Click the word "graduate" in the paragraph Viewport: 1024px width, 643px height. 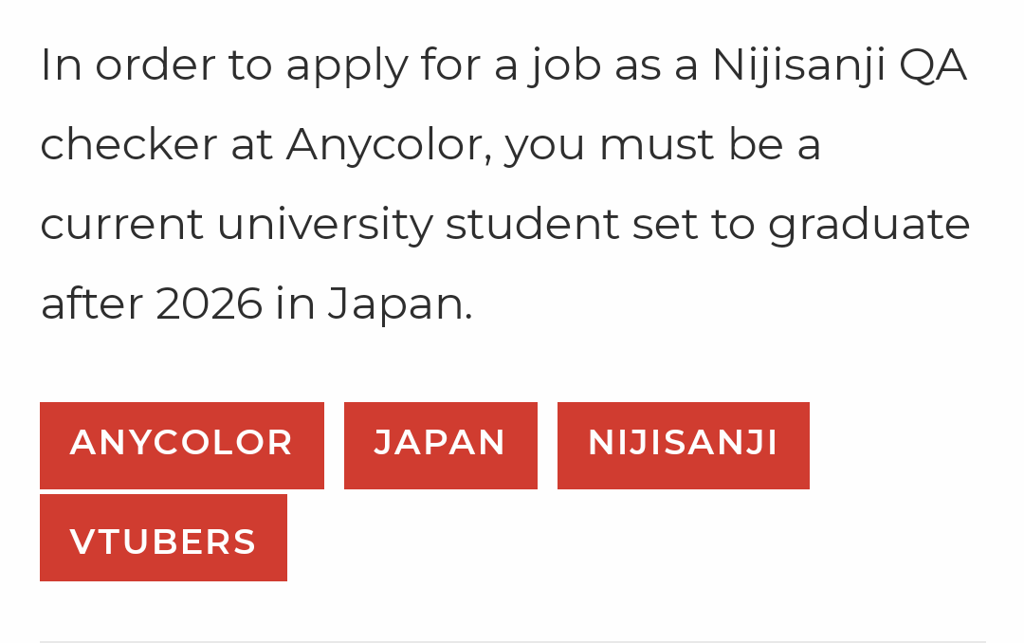(869, 226)
